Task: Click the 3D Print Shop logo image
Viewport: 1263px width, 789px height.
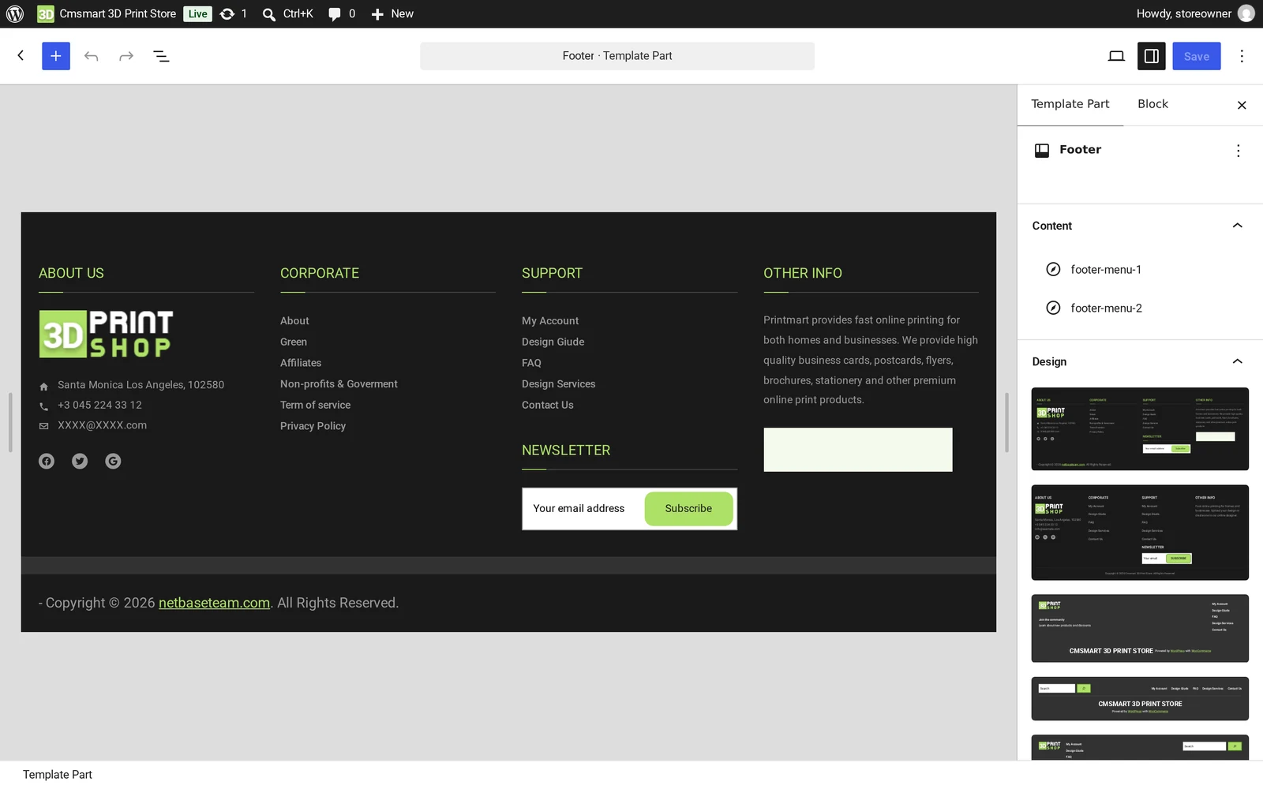Action: [106, 334]
